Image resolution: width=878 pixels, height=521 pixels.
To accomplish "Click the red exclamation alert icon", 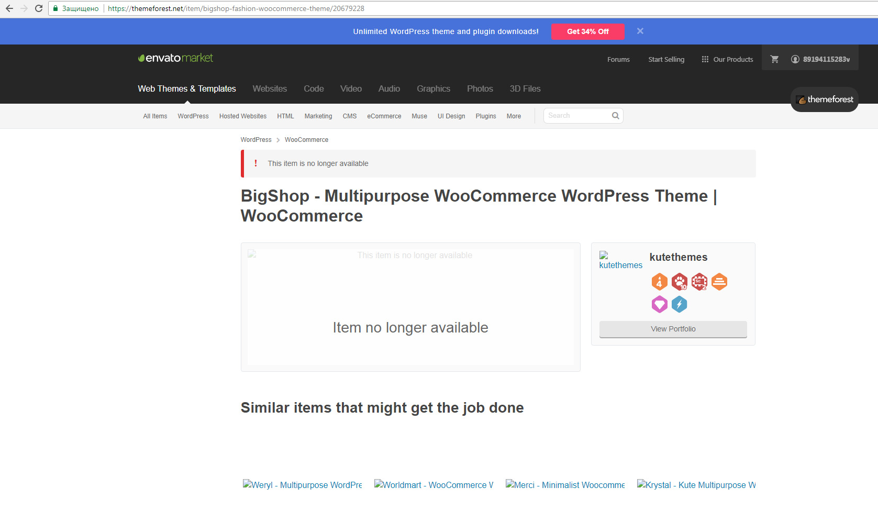I will pos(255,163).
